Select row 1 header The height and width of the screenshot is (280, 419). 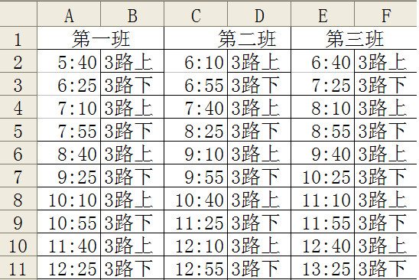18,38
